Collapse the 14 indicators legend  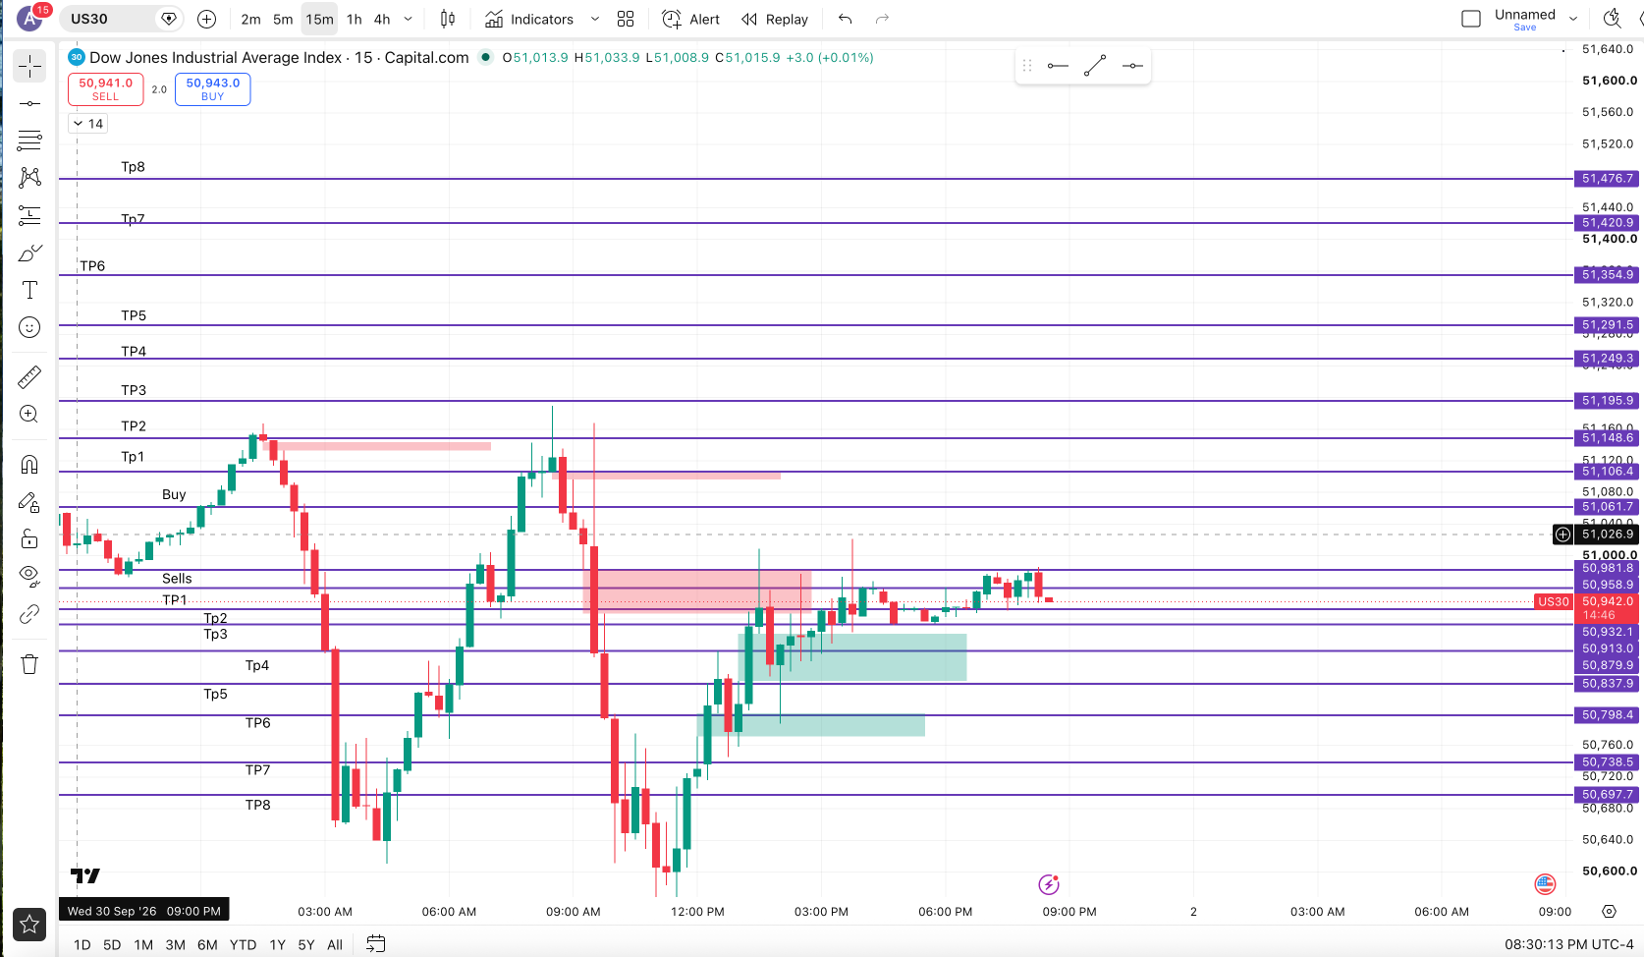click(x=87, y=124)
